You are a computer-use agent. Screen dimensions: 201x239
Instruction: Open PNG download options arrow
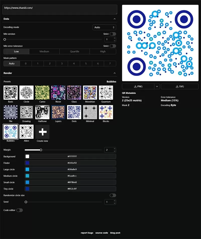(x=157, y=86)
